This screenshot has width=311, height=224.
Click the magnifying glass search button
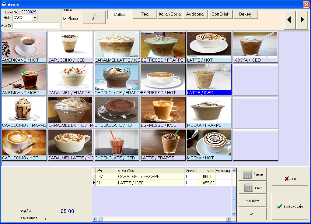pyautogui.click(x=94, y=17)
